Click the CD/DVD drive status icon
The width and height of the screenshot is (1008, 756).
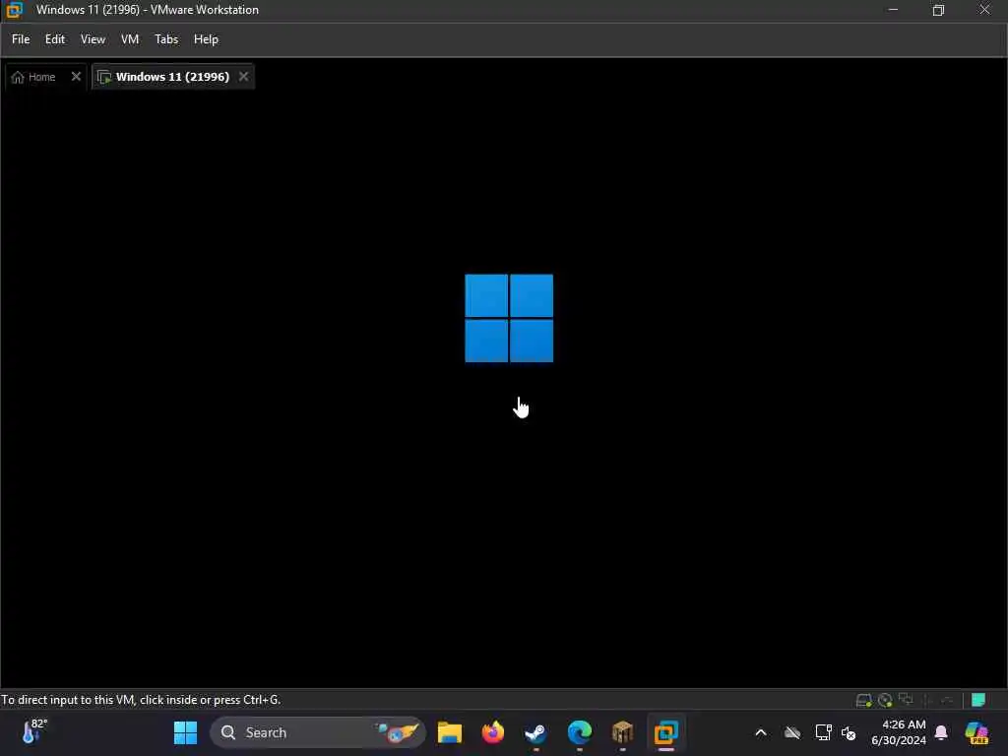pos(885,700)
